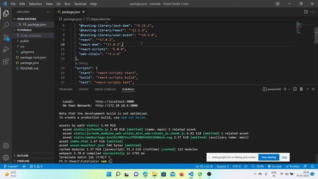The height and width of the screenshot is (179, 318).
Task: Open the Extensions view
Action: (6, 61)
